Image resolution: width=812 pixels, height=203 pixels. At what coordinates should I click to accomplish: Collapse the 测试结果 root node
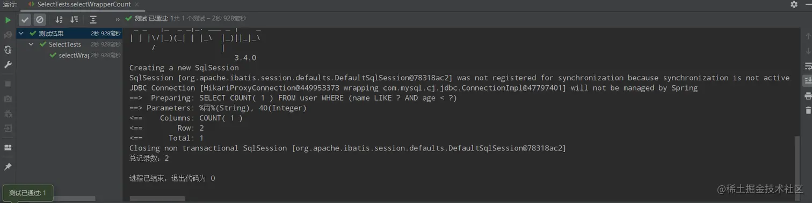pos(22,34)
